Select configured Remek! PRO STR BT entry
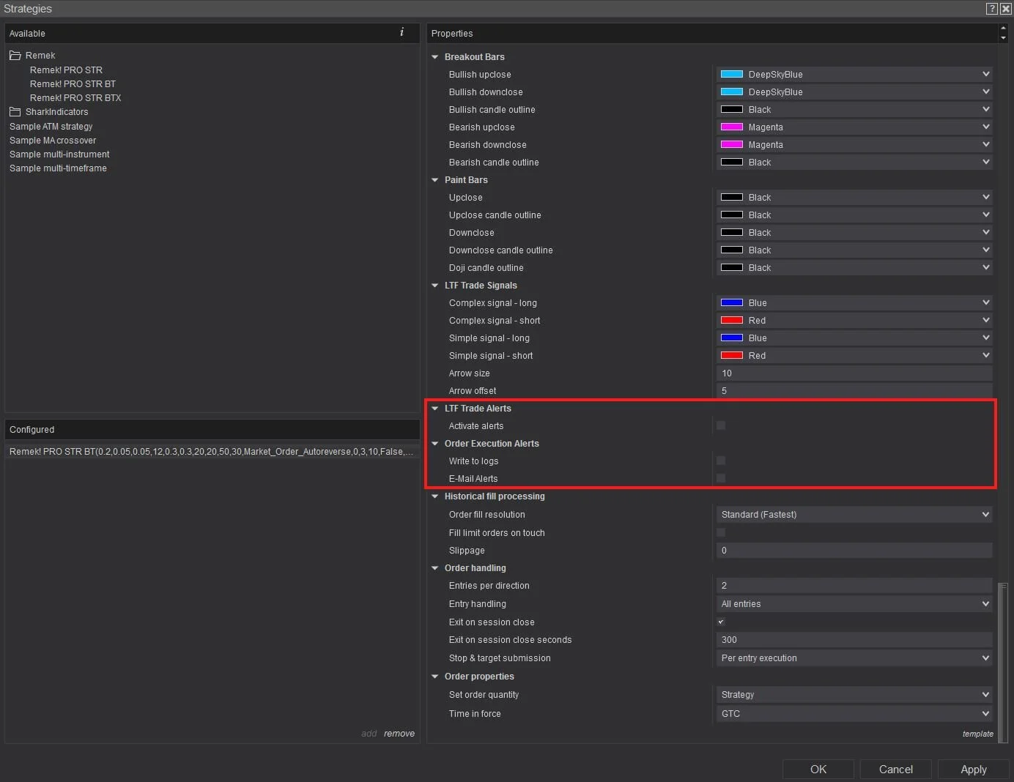Screen dimensions: 1014x782 click(212, 452)
